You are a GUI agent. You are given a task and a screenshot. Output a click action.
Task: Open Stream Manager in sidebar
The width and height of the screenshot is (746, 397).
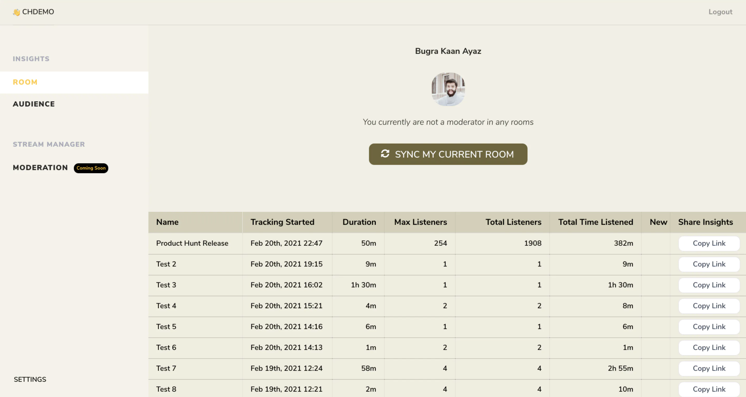point(49,144)
